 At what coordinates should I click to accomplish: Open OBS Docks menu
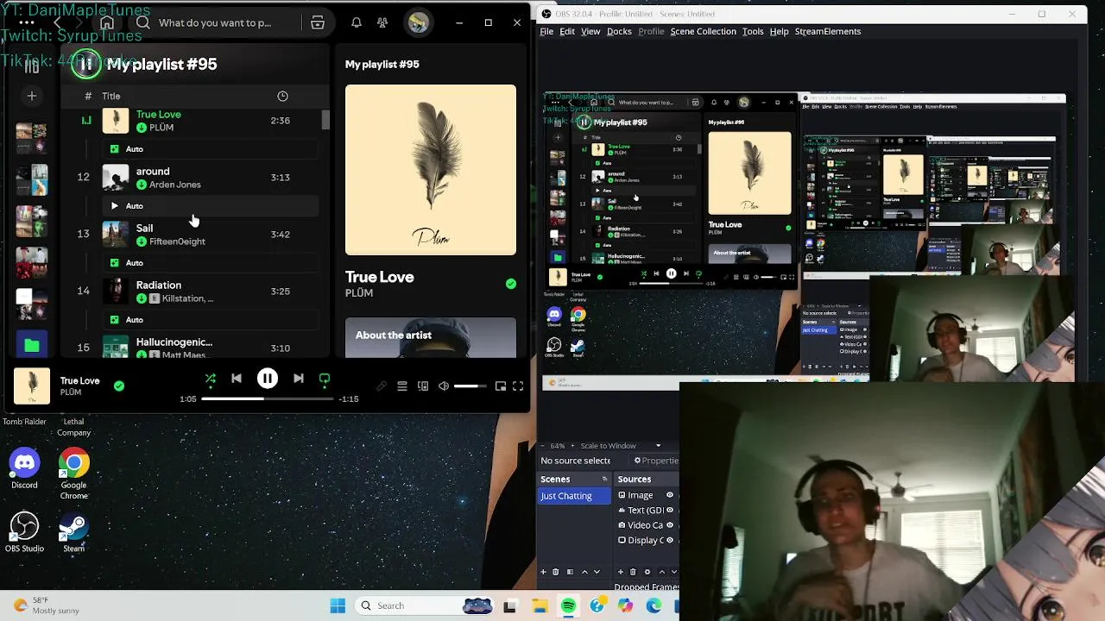tap(619, 31)
